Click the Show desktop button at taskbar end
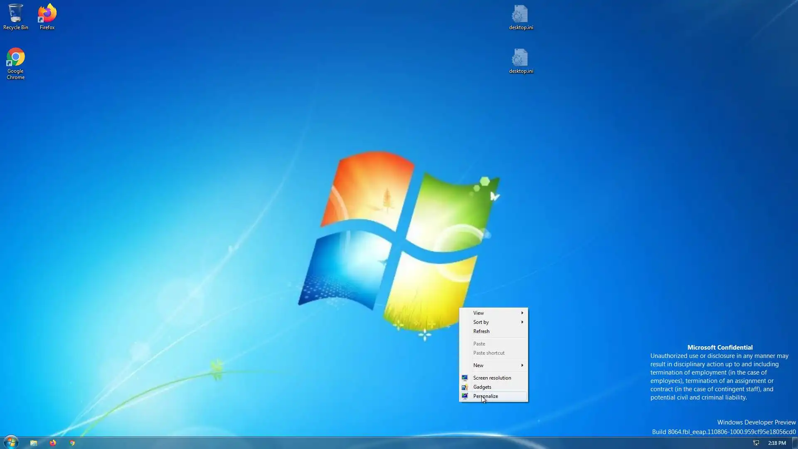 795,443
